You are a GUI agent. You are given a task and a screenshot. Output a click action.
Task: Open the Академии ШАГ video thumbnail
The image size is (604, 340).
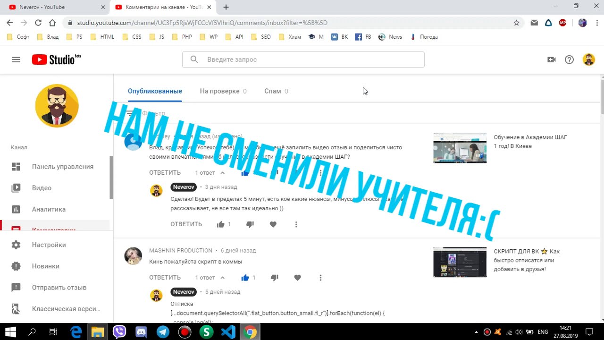[460, 148]
